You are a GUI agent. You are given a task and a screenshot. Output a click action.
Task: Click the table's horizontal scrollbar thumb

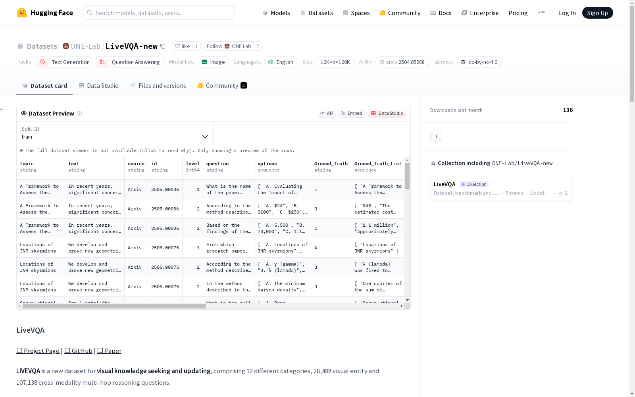pos(114,306)
